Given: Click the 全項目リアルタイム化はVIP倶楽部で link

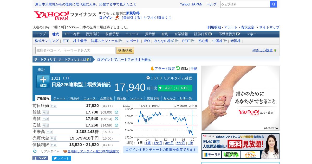Looking at the screenshot, I should coord(94,151).
